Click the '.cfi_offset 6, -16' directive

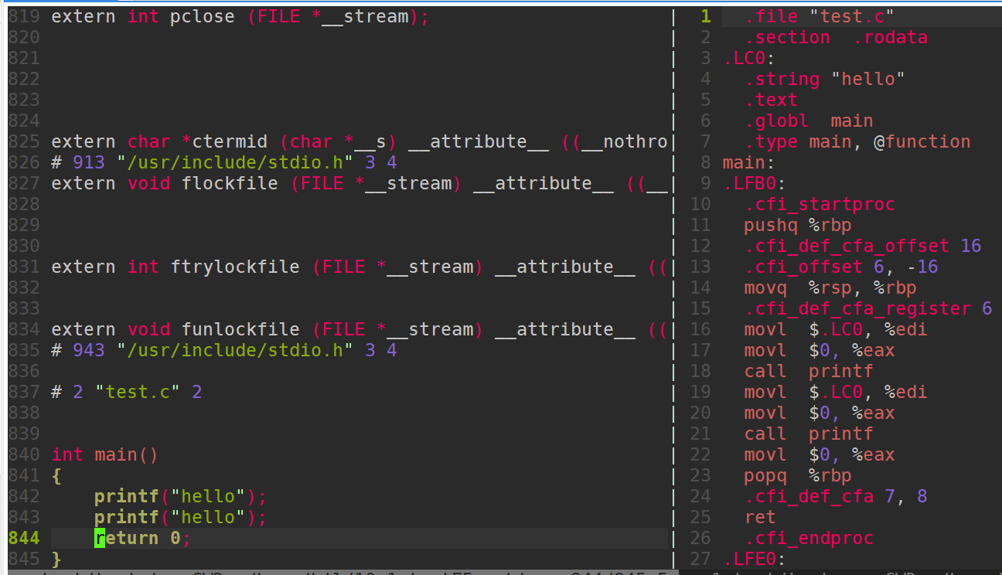[841, 267]
